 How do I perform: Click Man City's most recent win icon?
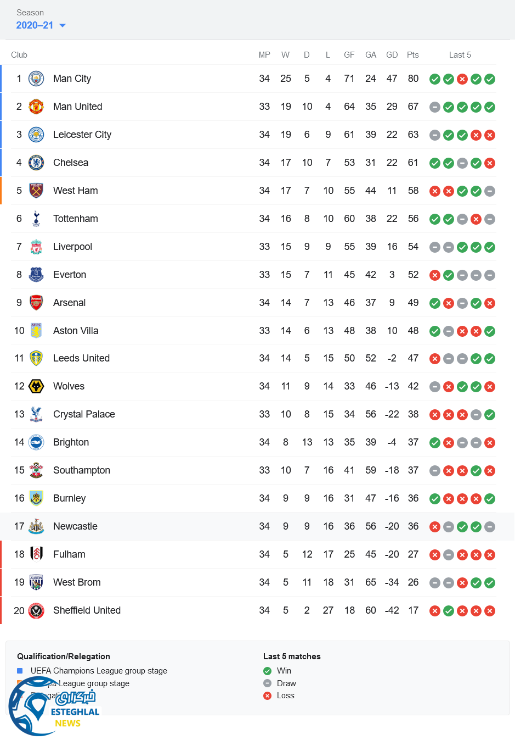point(490,79)
